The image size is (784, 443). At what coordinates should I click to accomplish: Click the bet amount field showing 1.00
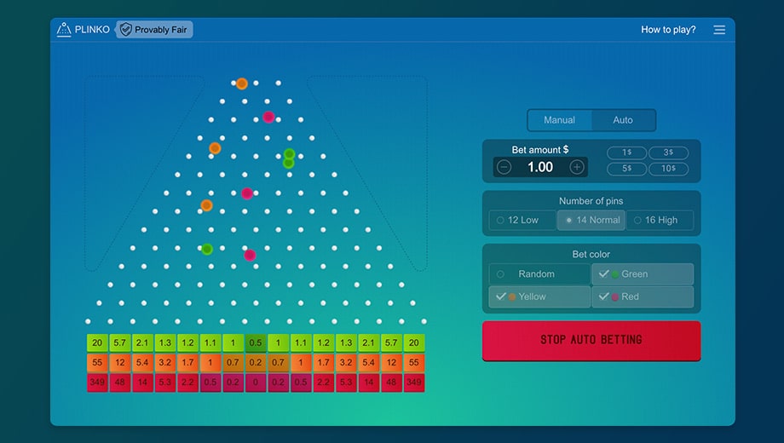(x=540, y=167)
